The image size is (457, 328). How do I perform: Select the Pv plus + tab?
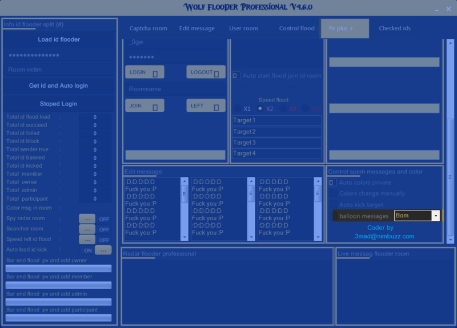[x=344, y=29]
